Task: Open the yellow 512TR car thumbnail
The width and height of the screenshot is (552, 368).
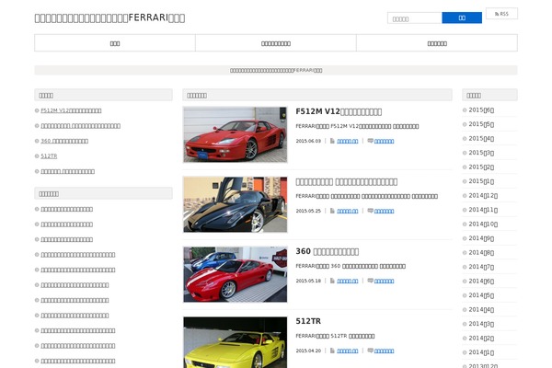Action: pos(236,342)
